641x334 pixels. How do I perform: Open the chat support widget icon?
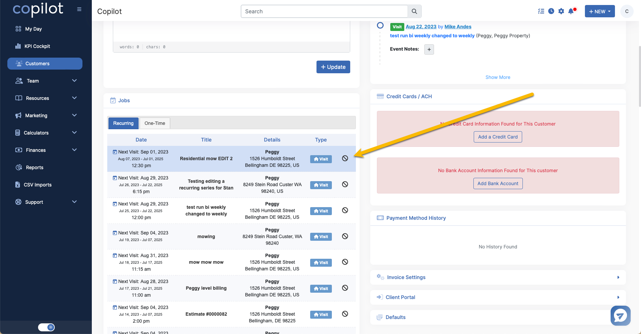(x=620, y=315)
